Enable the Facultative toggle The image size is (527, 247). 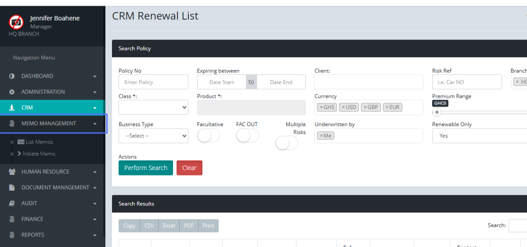[208, 136]
